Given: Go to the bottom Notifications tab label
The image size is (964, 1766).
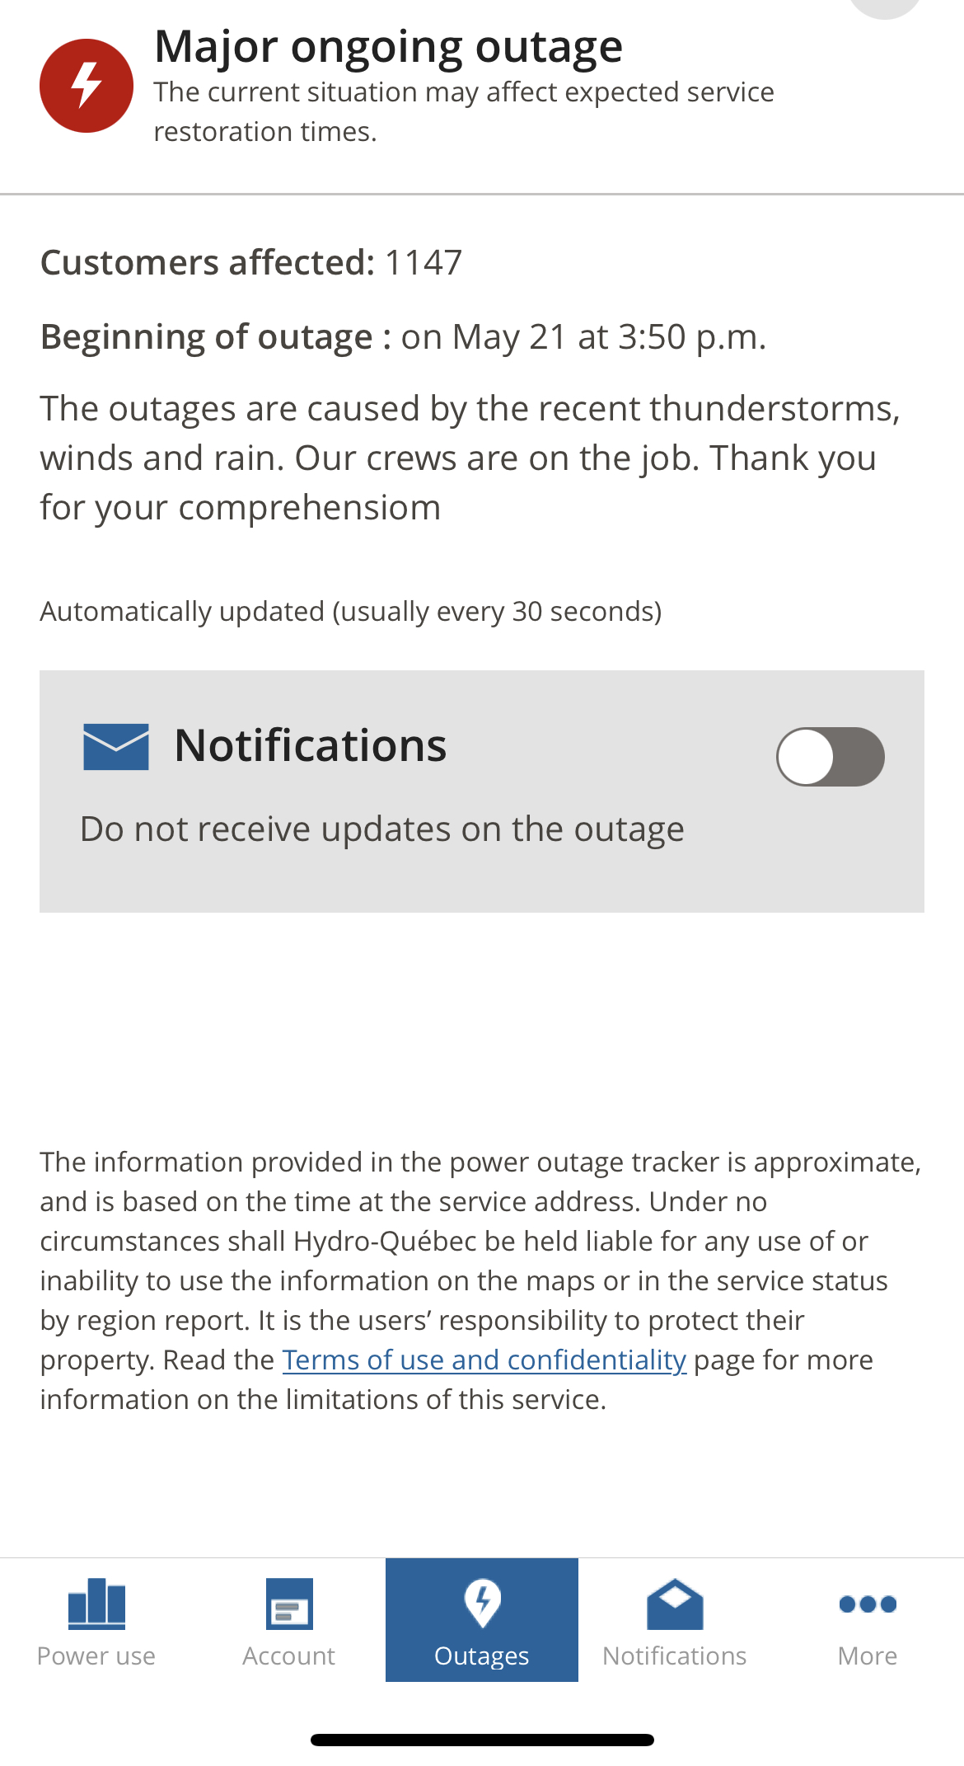Looking at the screenshot, I should coord(675,1656).
